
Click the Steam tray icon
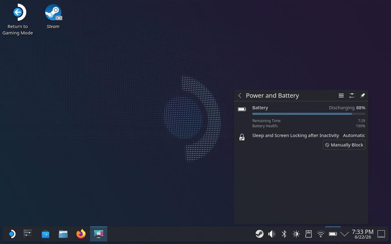[259, 234]
